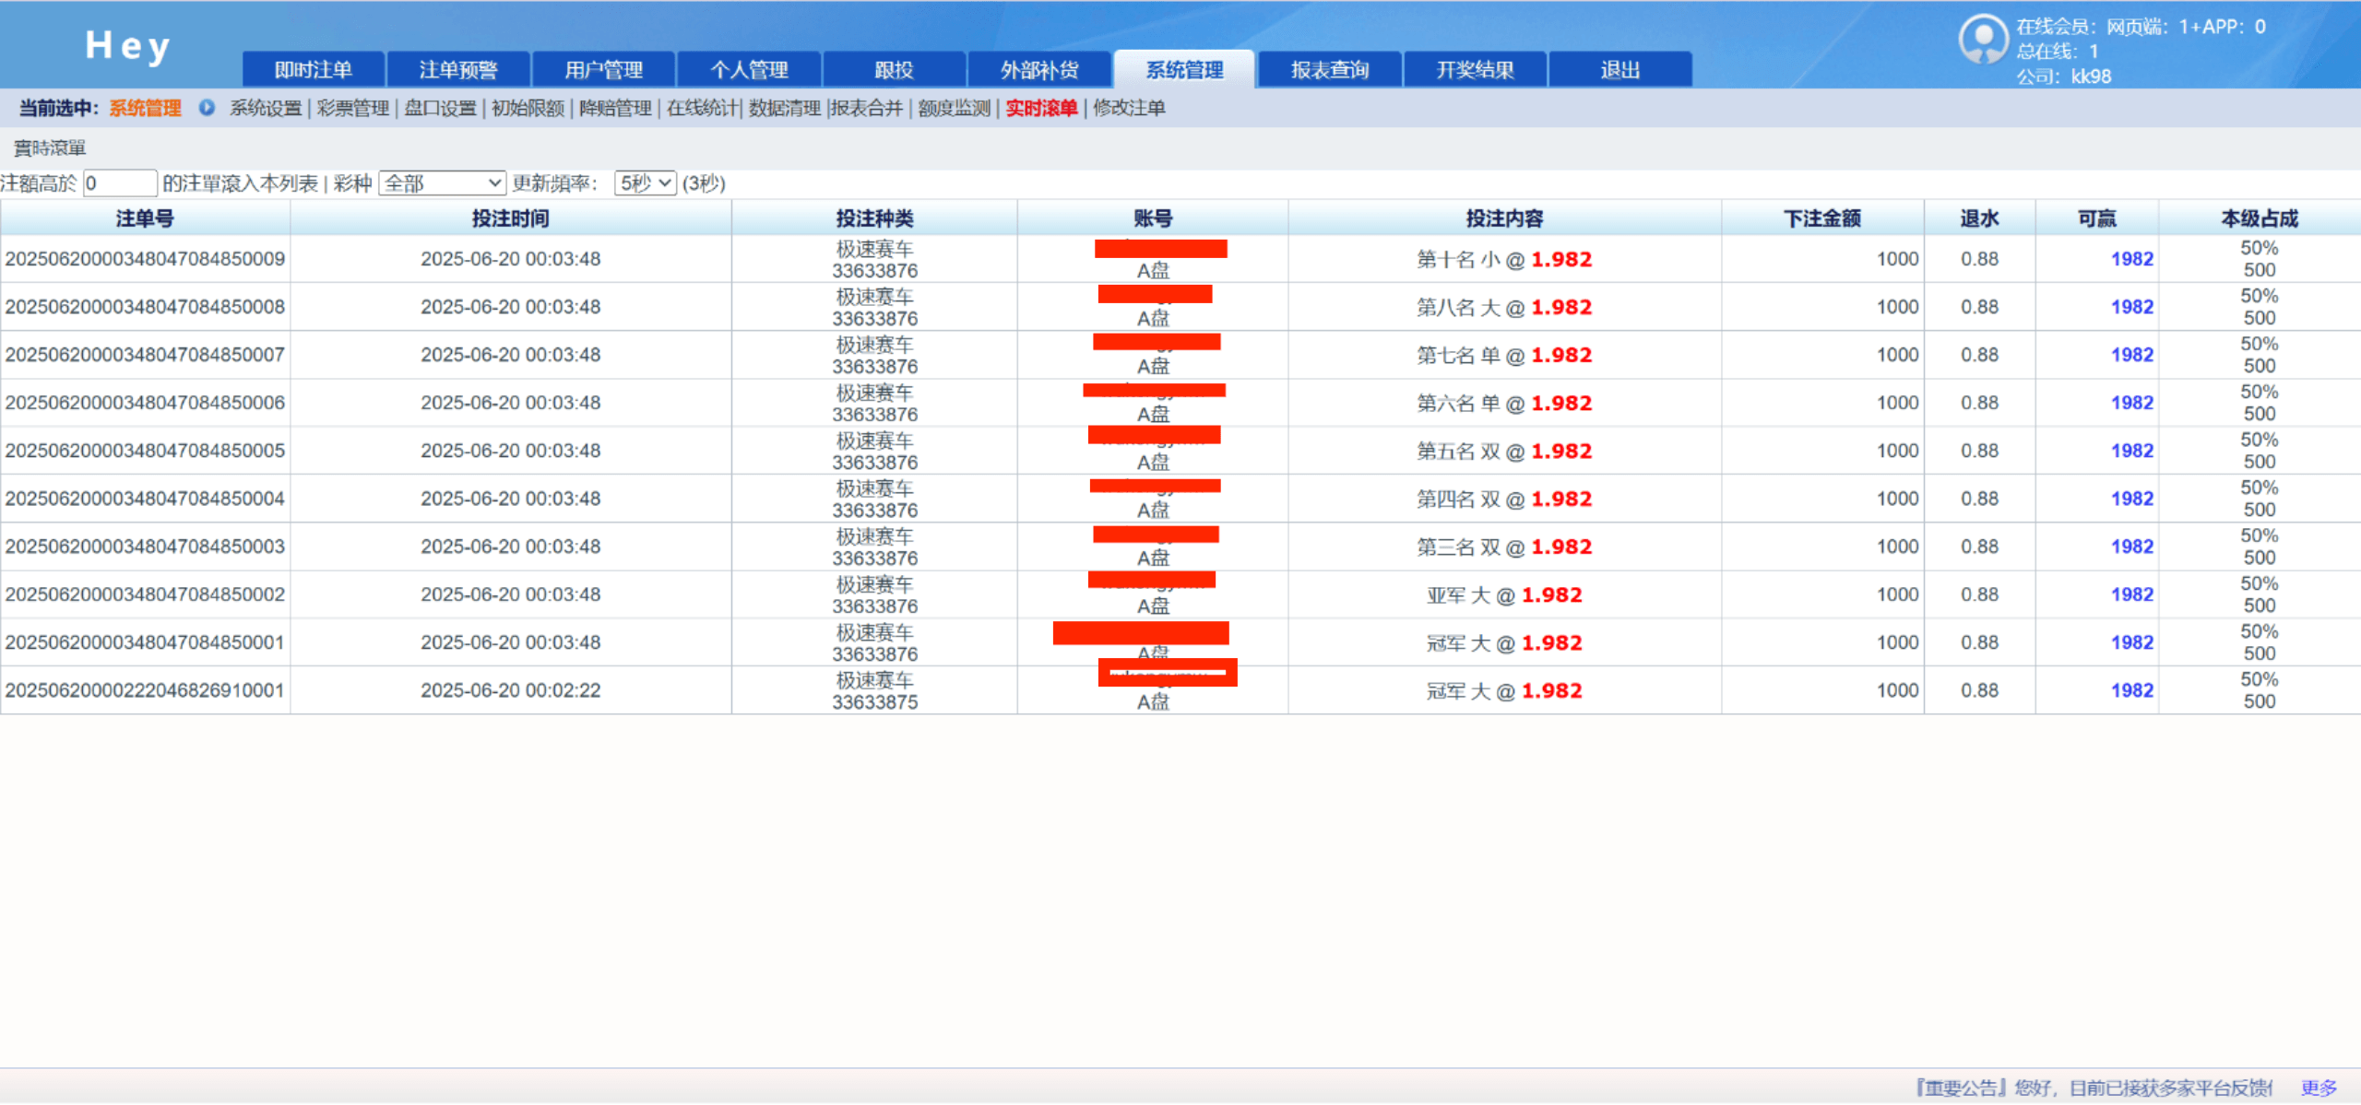Viewport: 2361px width, 1105px height.
Task: Open 修改注单 submenu link
Action: pyautogui.click(x=1129, y=109)
